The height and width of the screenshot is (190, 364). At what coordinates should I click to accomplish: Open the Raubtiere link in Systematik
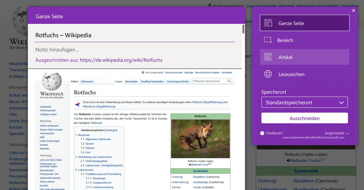point(199,177)
